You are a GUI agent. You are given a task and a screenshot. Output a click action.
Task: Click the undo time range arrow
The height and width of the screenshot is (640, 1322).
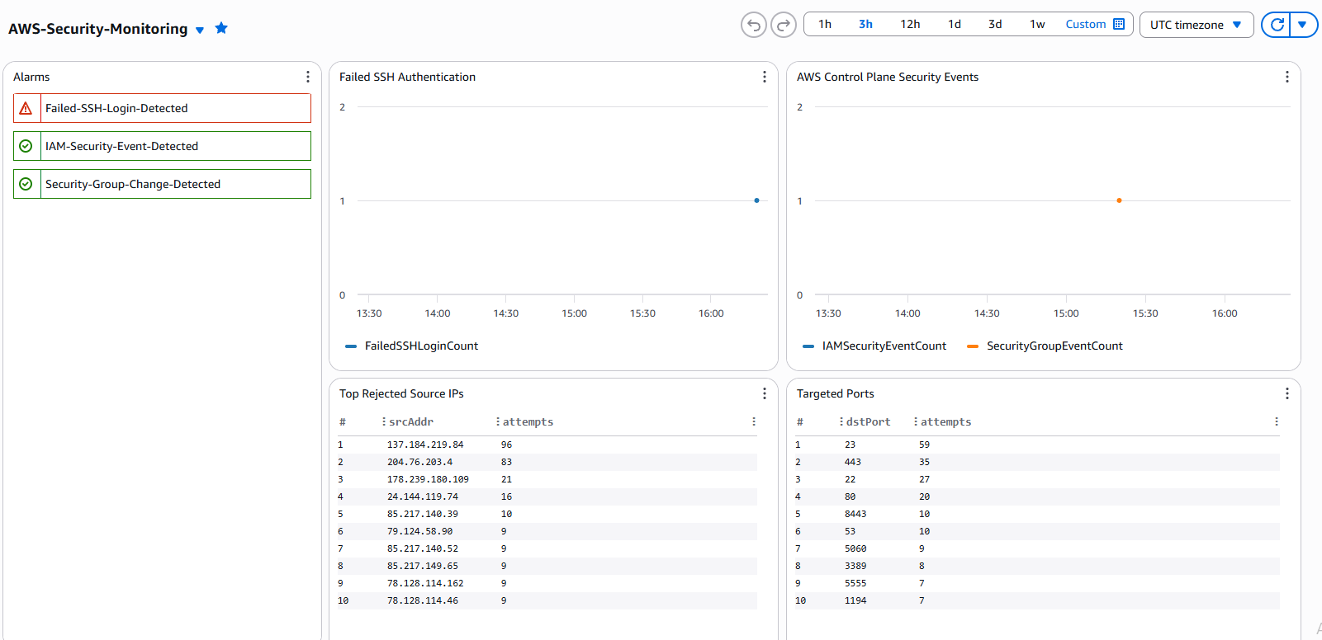(753, 25)
